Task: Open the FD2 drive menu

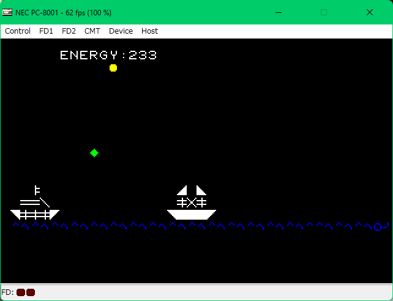Action: click(x=69, y=31)
